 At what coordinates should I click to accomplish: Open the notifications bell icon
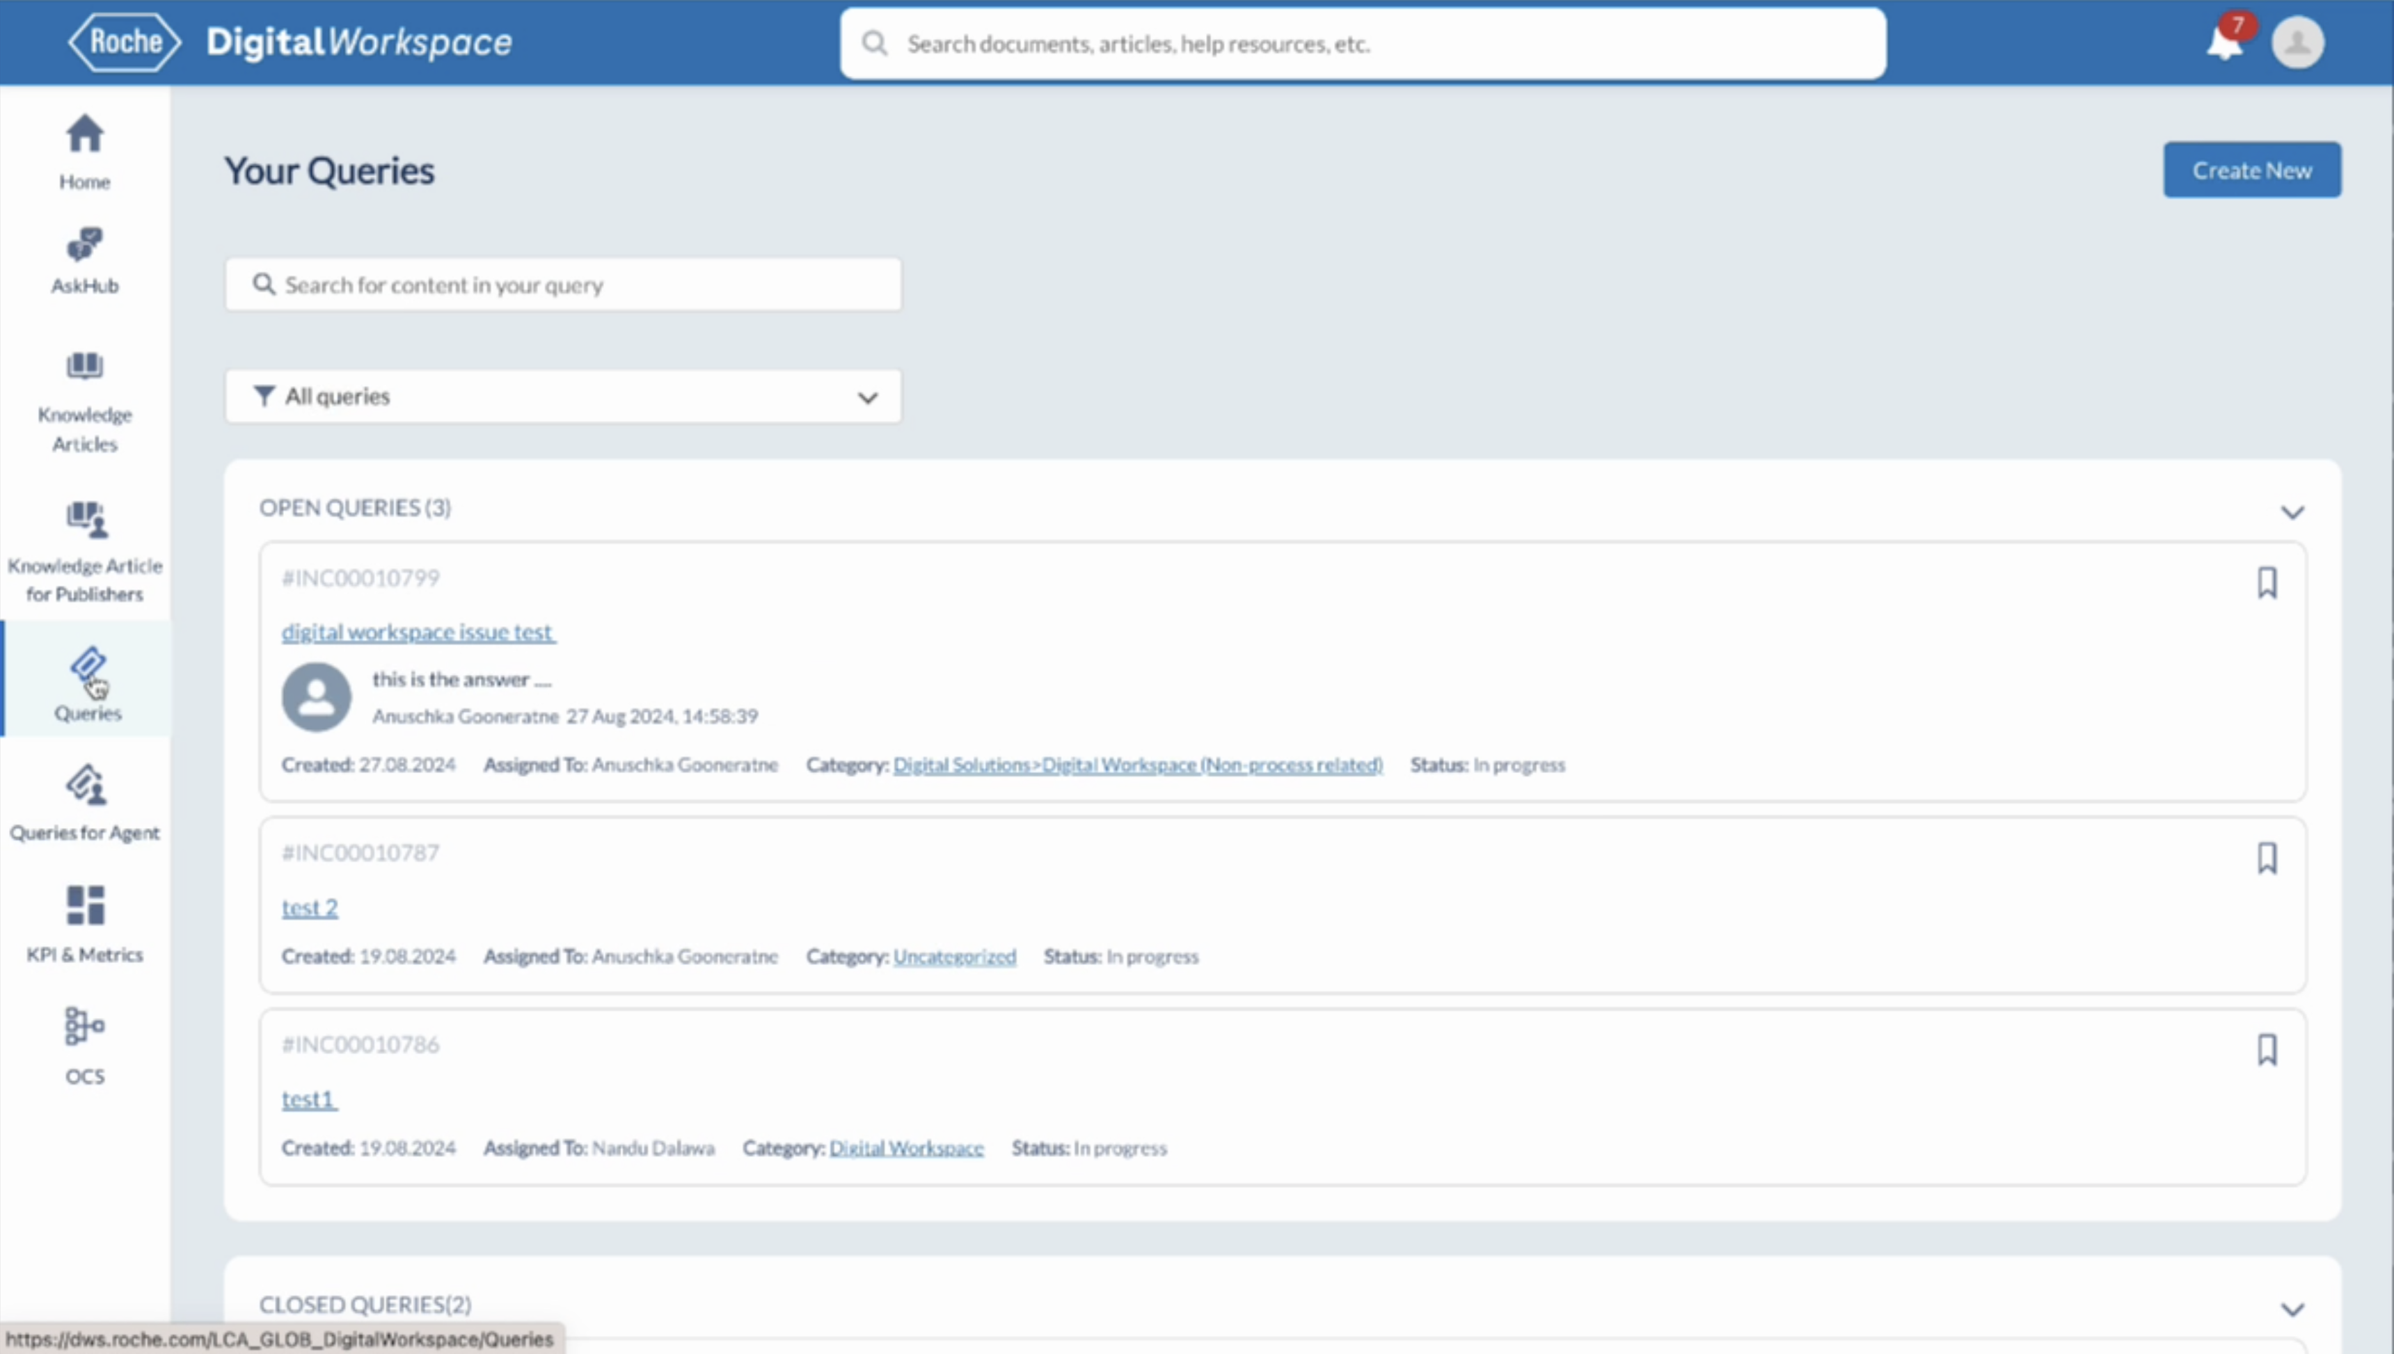pyautogui.click(x=2223, y=42)
